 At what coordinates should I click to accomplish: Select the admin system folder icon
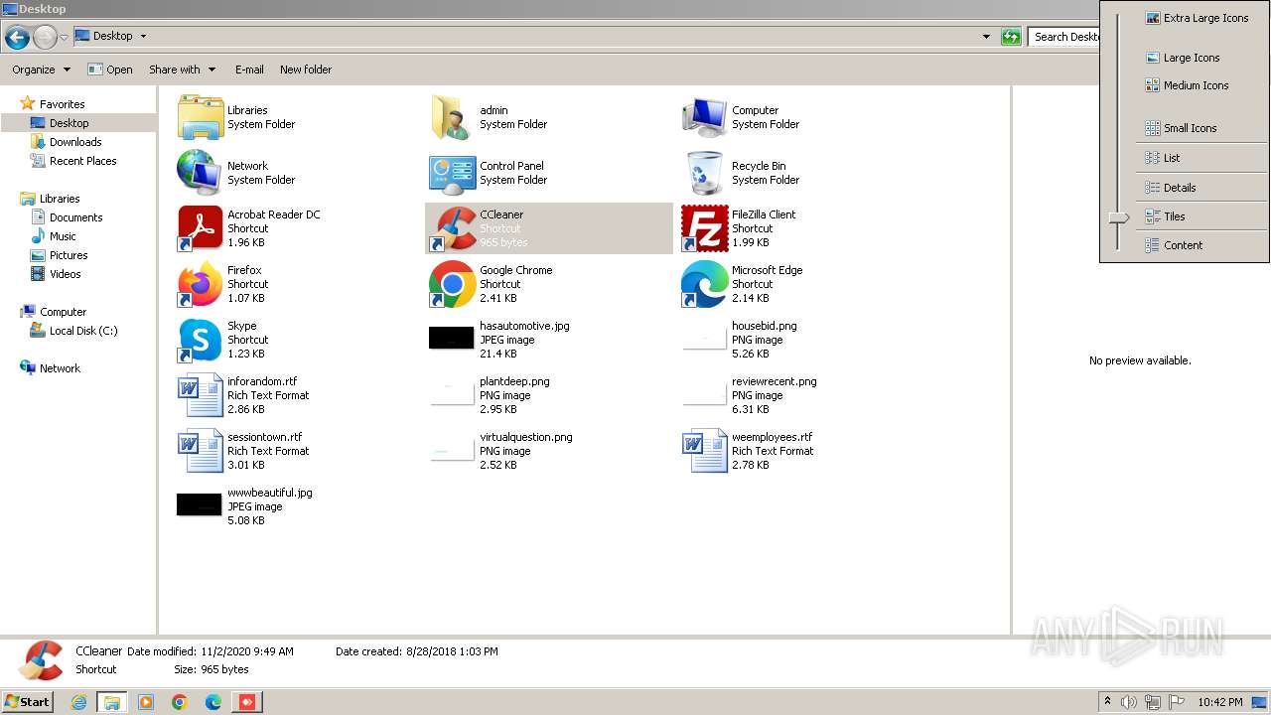click(x=453, y=117)
